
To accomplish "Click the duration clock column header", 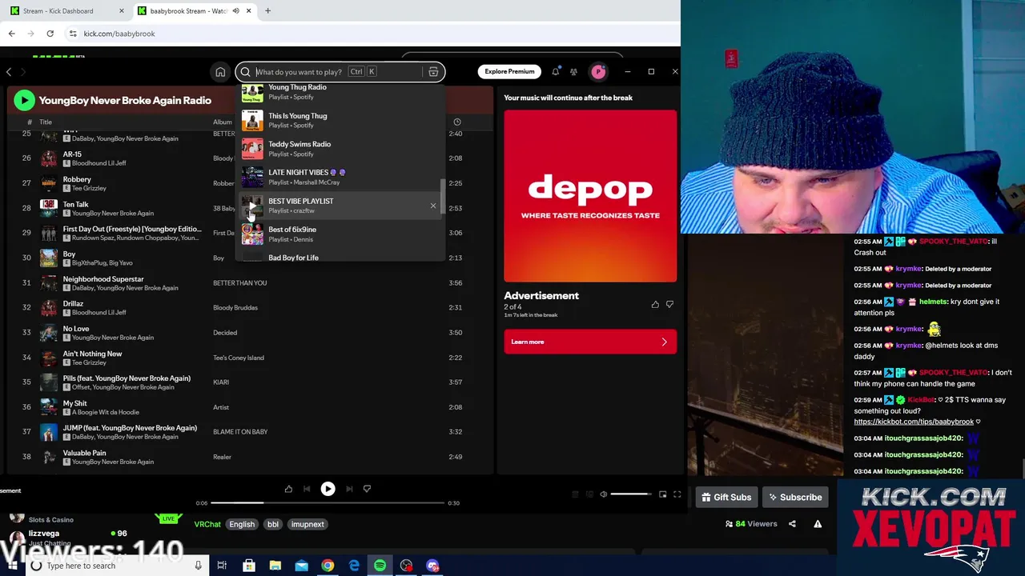I will 457,122.
